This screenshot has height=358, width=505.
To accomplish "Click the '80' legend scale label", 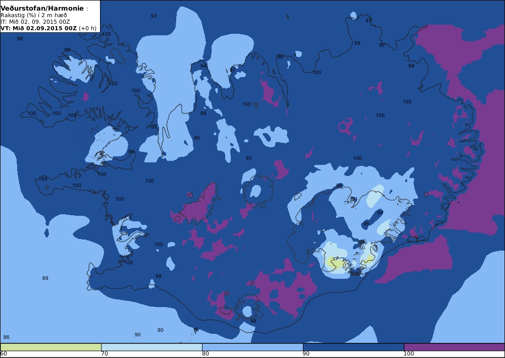I will (206, 354).
